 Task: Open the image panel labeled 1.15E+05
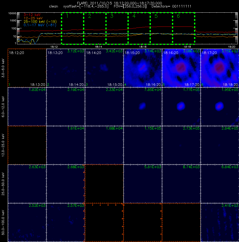pos(143,145)
